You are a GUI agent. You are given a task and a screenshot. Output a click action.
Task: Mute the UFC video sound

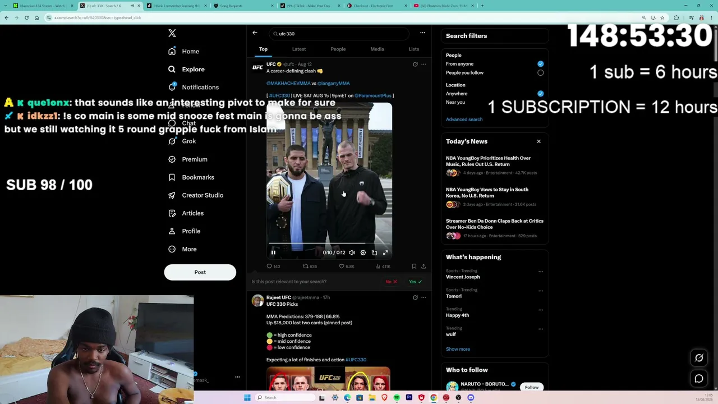(352, 252)
